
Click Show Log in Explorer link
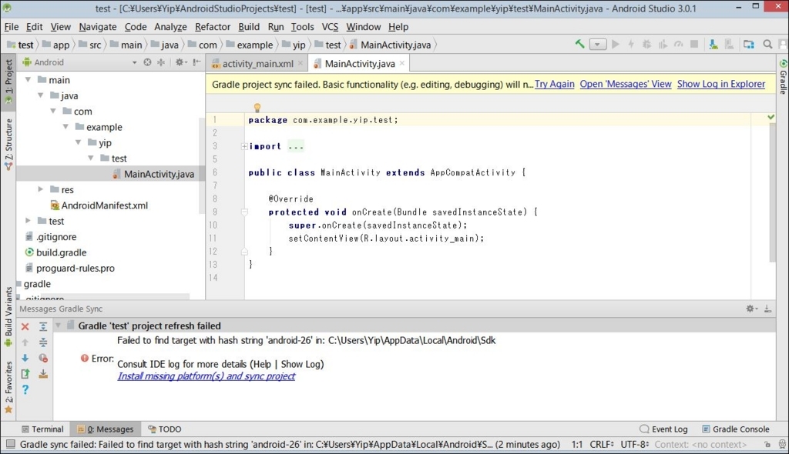coord(721,84)
